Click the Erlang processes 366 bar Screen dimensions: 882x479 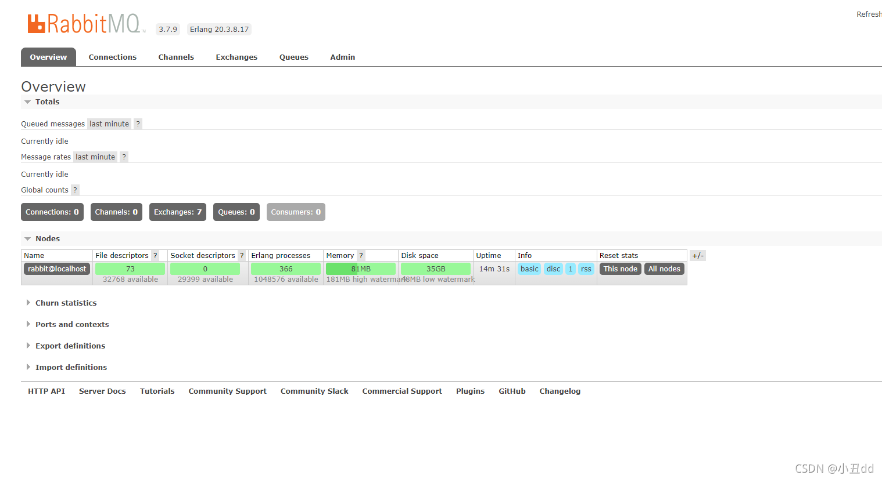coord(286,269)
